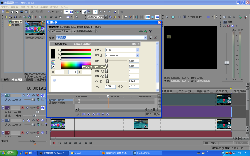This screenshot has height=156, width=250.
Task: Toggle the Normal Edit tool in toolbar
Action: point(95,12)
